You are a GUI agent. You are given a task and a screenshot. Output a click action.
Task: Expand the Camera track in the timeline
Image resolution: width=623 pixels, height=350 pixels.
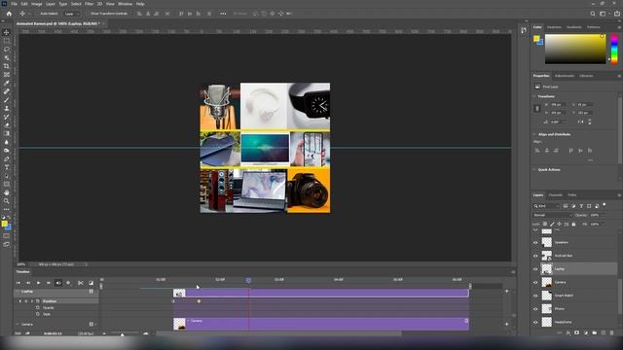tap(18, 324)
